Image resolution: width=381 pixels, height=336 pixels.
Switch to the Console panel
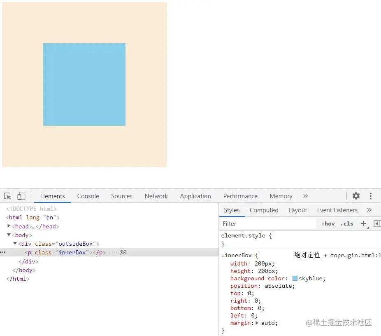88,196
